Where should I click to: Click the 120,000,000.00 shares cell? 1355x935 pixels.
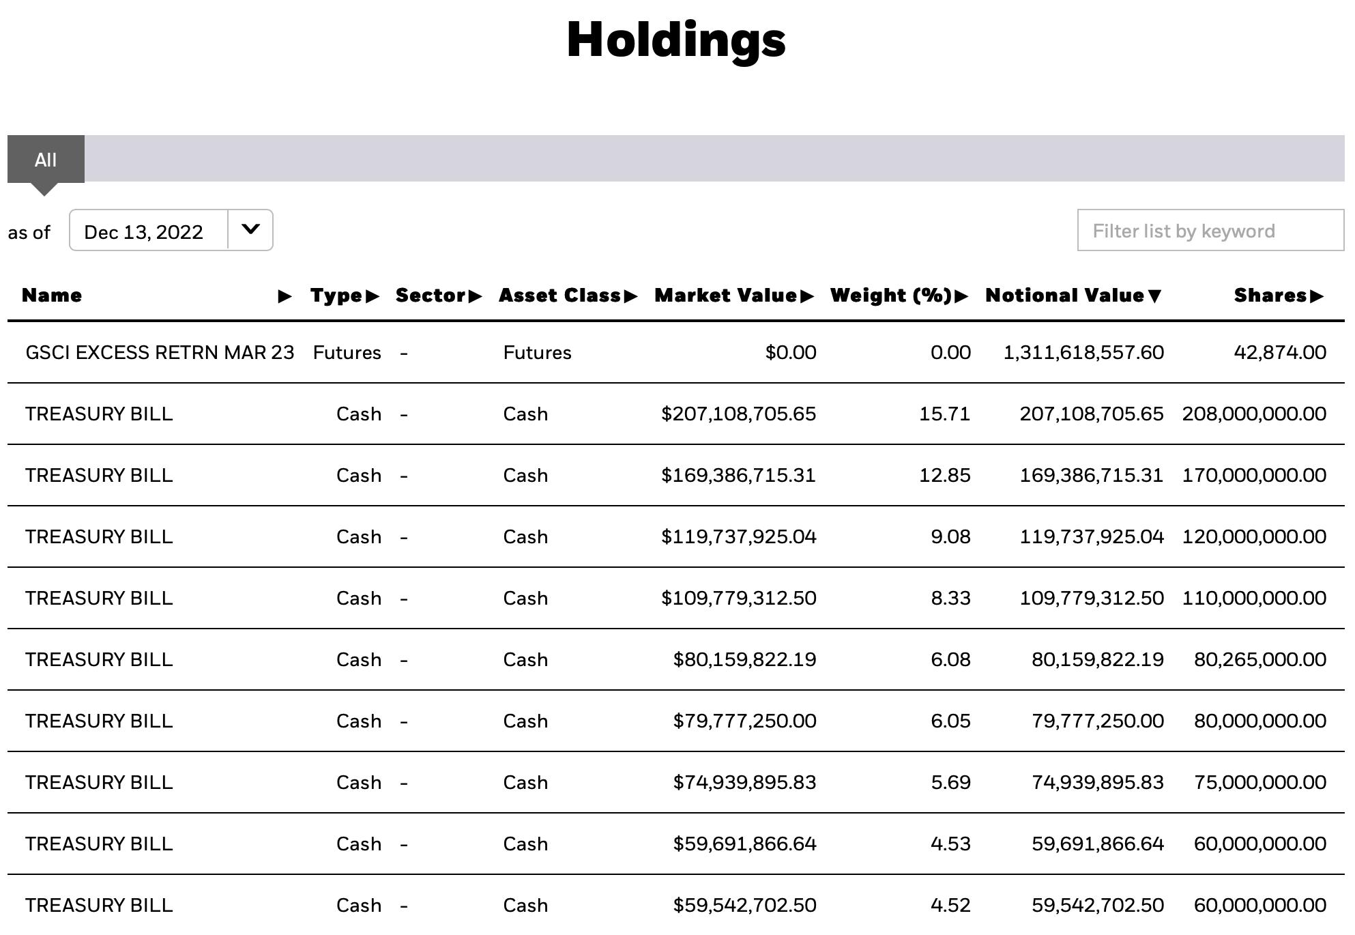[x=1254, y=536]
